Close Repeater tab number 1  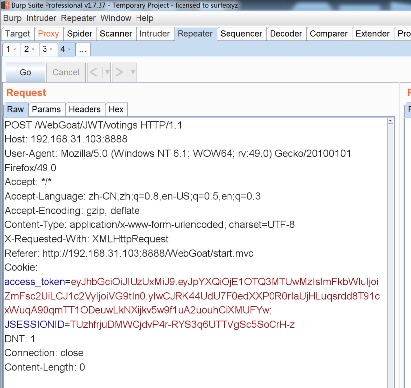15,49
